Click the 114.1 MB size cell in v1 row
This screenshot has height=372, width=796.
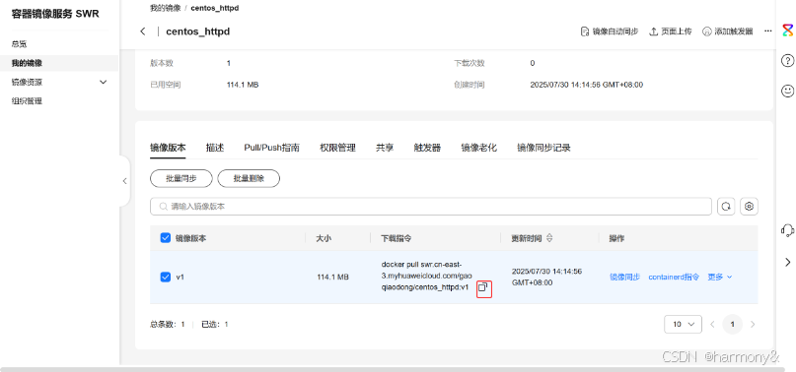point(332,278)
